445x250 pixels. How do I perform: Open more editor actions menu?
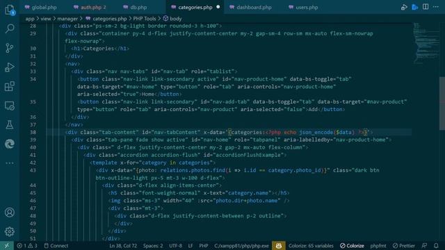point(436,7)
